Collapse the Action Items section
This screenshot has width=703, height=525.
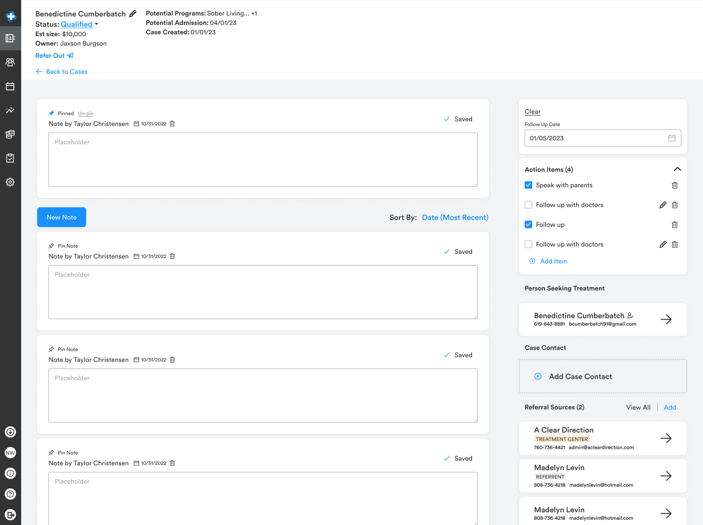(x=677, y=169)
